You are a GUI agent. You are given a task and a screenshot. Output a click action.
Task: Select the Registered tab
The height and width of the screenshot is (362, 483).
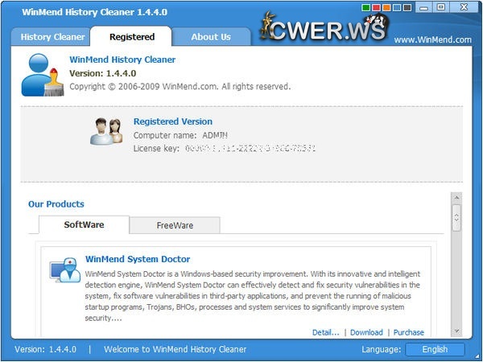[x=131, y=37]
